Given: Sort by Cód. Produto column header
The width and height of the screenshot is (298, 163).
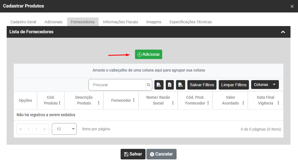Looking at the screenshot, I should pyautogui.click(x=51, y=100).
